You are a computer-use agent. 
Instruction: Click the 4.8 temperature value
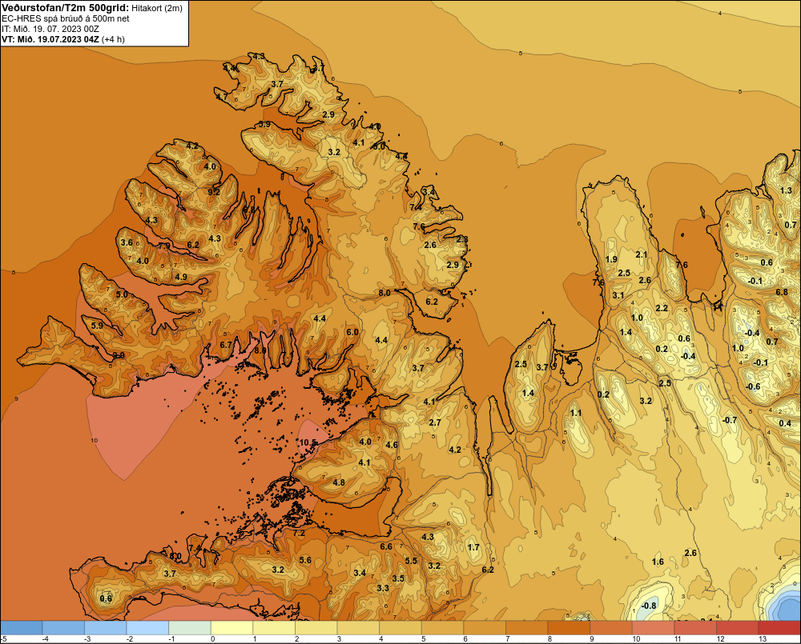click(339, 482)
